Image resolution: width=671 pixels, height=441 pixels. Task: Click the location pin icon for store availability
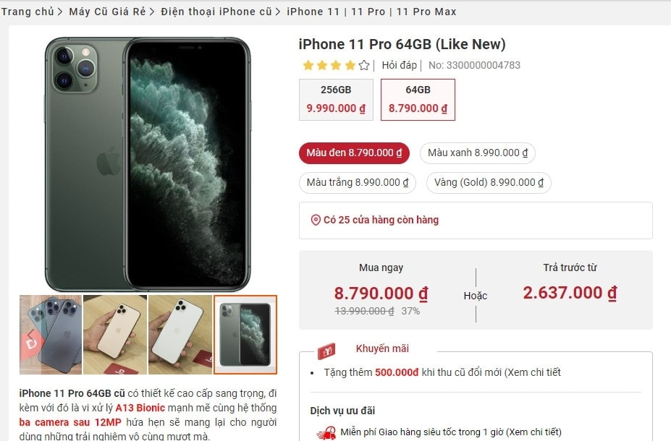tap(316, 220)
